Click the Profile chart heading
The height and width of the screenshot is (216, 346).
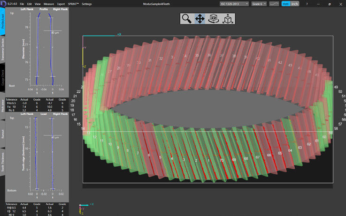(44, 9)
